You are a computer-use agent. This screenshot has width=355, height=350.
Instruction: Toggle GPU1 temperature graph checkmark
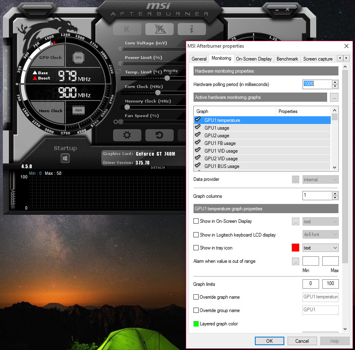[198, 119]
